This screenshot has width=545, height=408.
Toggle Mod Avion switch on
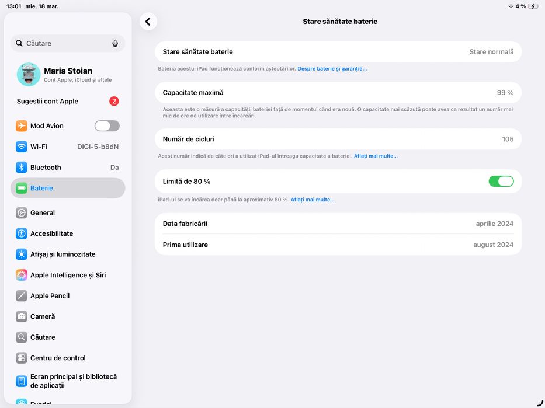coord(107,125)
